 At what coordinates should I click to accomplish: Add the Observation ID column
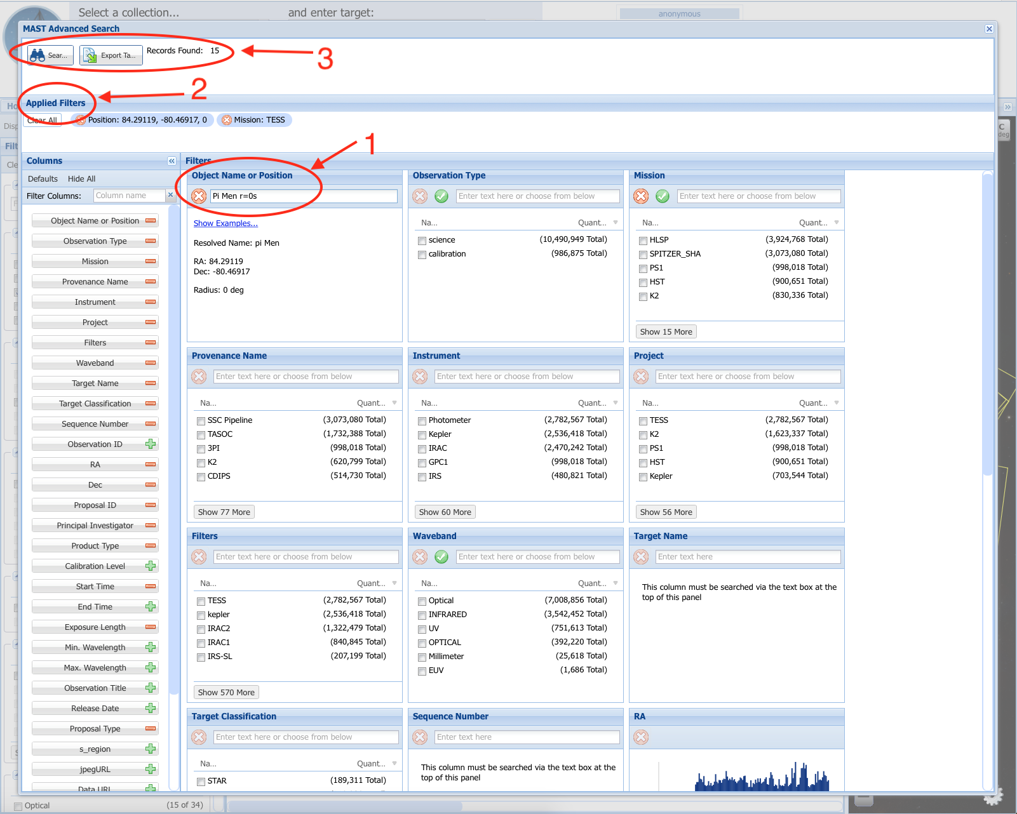(151, 444)
